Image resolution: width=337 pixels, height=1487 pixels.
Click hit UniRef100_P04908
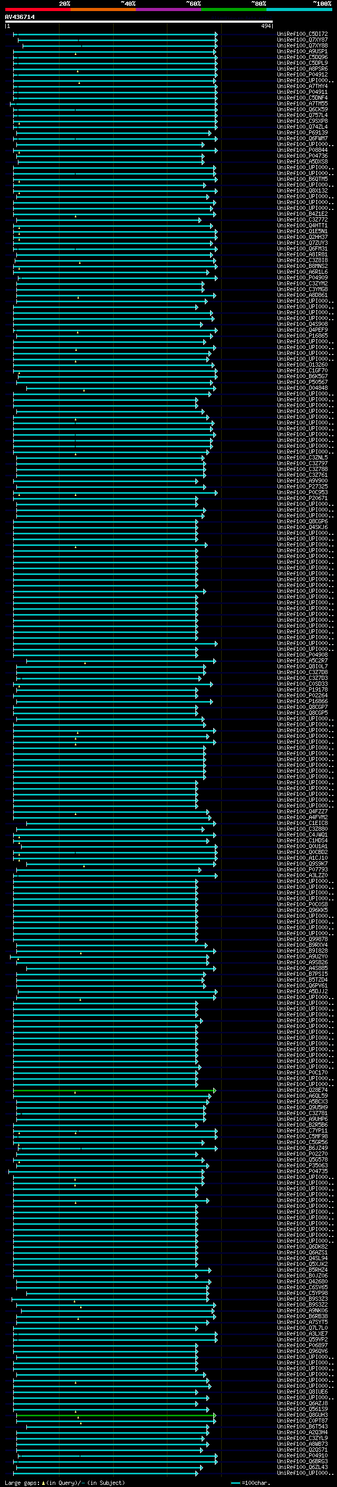pos(302,655)
